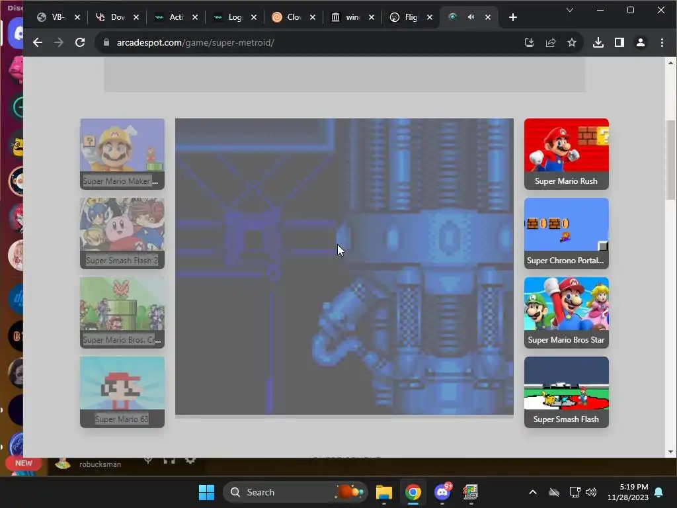Toggle the Chrome side panel

[x=619, y=42]
